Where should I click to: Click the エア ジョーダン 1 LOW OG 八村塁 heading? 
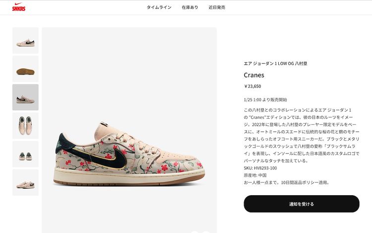click(275, 64)
